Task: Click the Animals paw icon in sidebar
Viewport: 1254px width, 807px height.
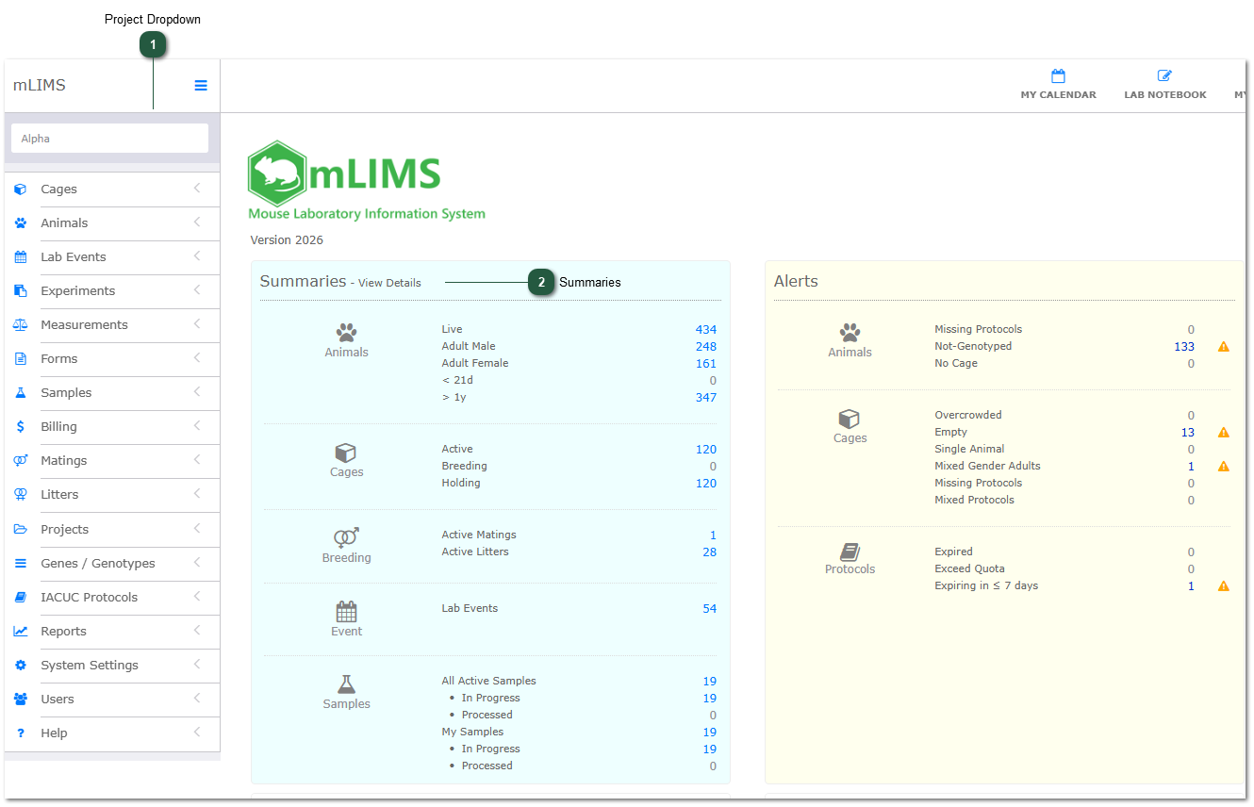Action: point(21,223)
